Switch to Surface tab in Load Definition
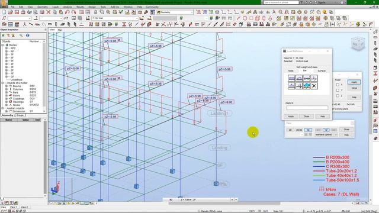379x213 pixels. click(322, 71)
